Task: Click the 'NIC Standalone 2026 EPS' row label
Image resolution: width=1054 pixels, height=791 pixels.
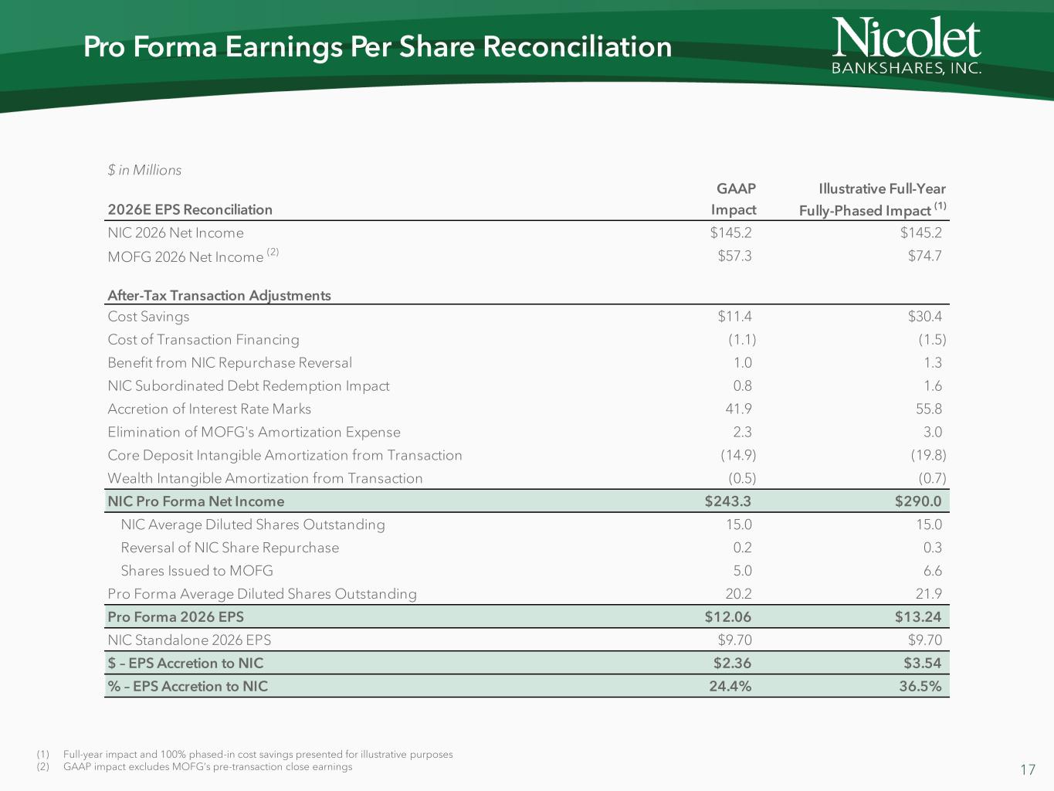Action: tap(189, 640)
